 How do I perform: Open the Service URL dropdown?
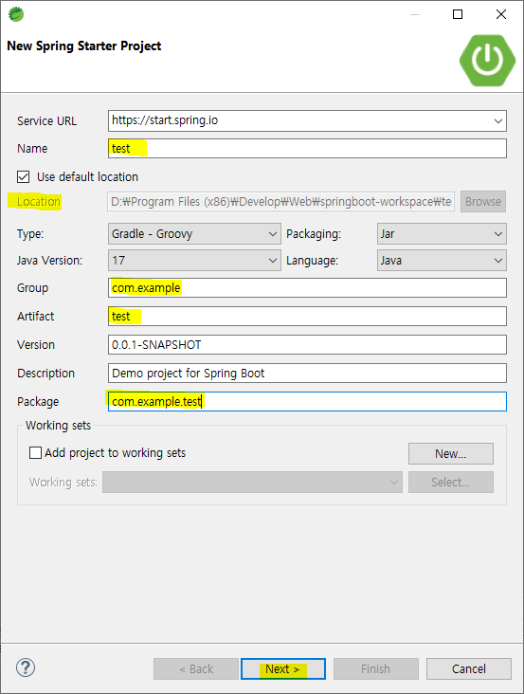pyautogui.click(x=307, y=120)
